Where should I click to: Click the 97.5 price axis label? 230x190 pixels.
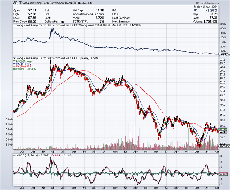pyautogui.click(x=222, y=60)
